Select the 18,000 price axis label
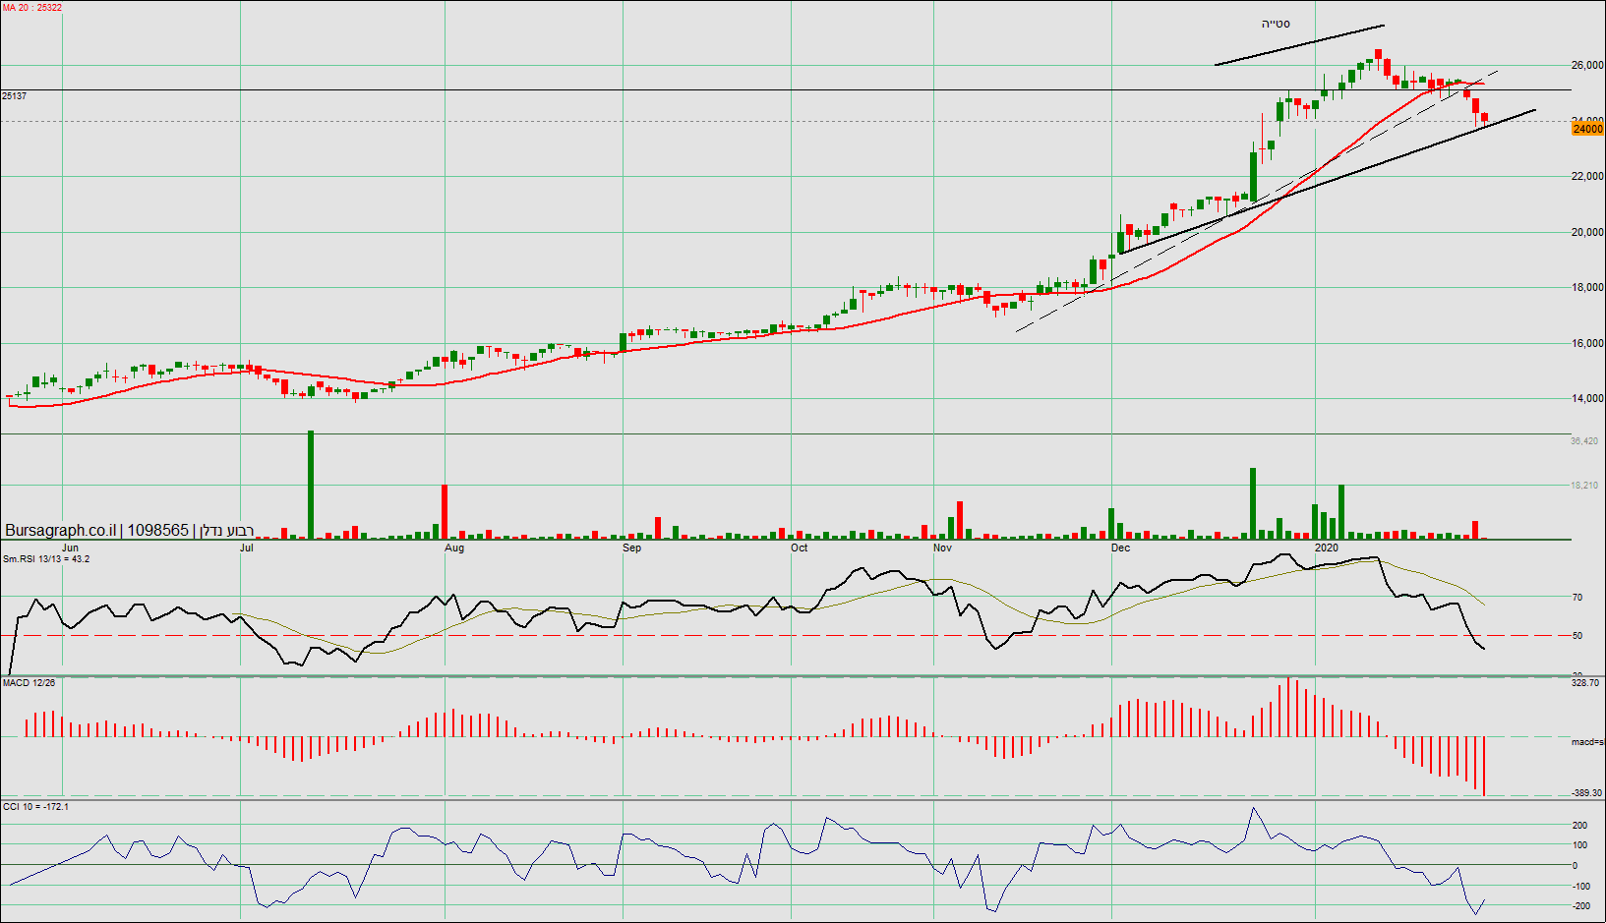This screenshot has width=1606, height=923. pos(1587,288)
